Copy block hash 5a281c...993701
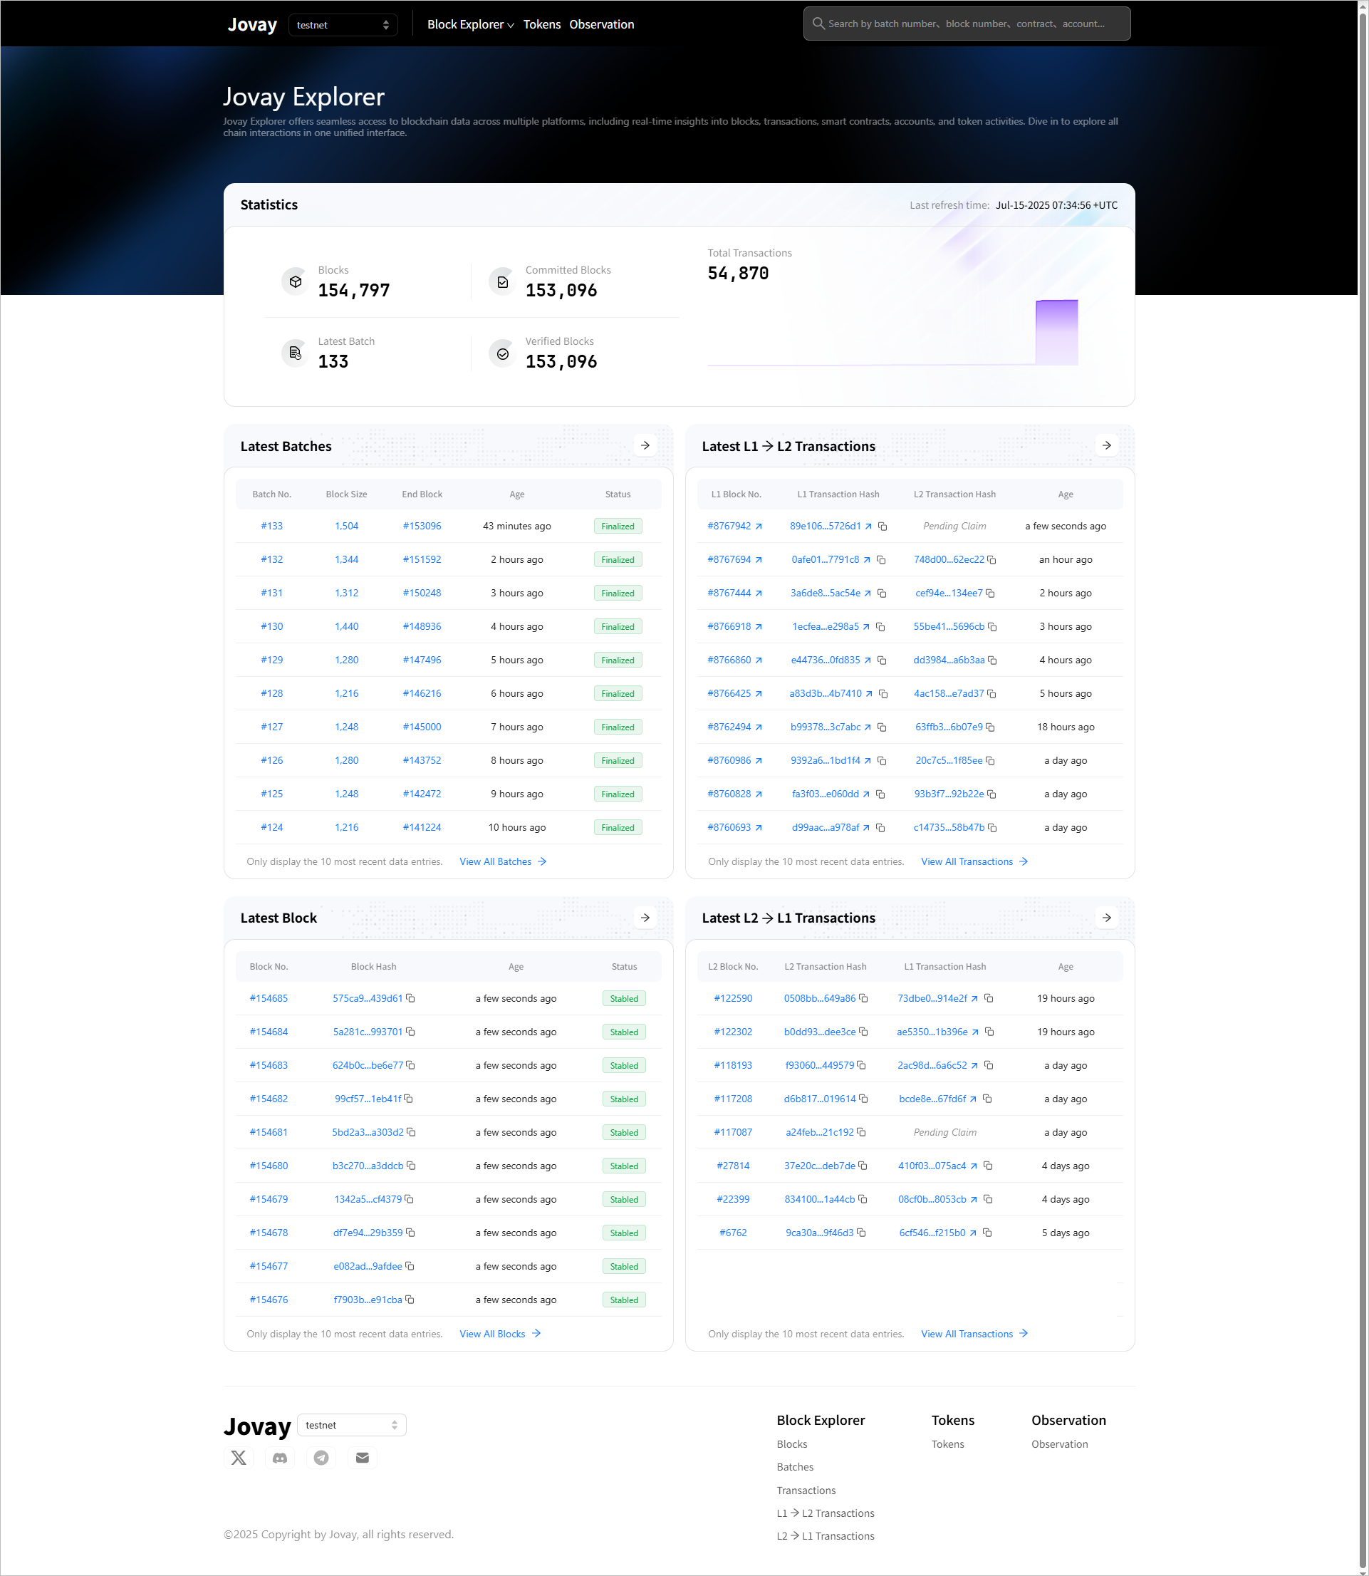The width and height of the screenshot is (1369, 1576). pos(410,1032)
